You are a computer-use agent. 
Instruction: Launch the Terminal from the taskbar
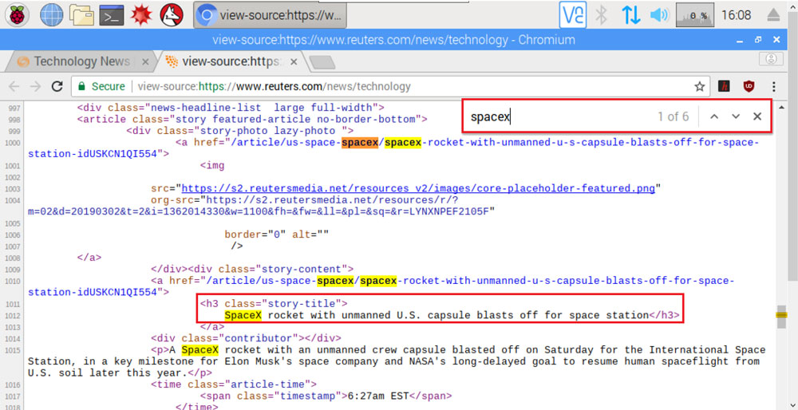tap(111, 14)
